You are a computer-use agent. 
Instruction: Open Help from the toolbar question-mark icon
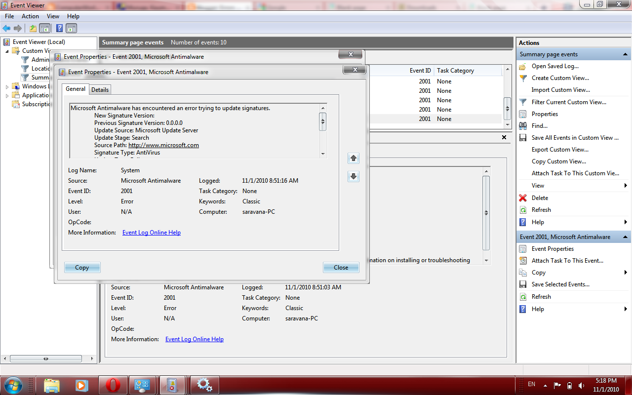tap(59, 28)
